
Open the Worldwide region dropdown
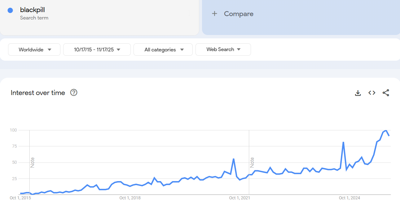[x=34, y=50]
